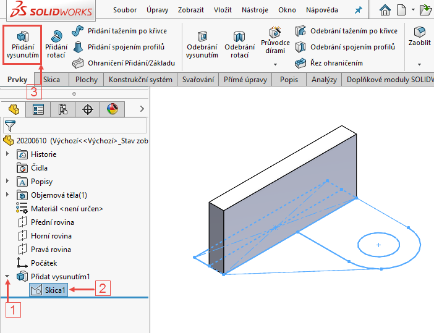Collapse the Přidat vysunutím1 feature
Screen dimensions: 434x333
7,276
